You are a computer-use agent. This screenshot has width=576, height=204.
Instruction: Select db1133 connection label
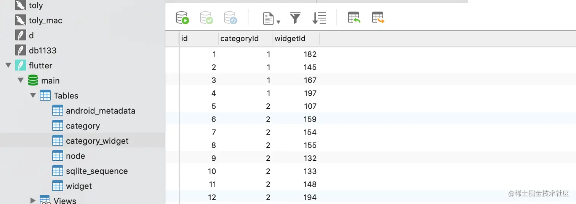click(x=42, y=51)
